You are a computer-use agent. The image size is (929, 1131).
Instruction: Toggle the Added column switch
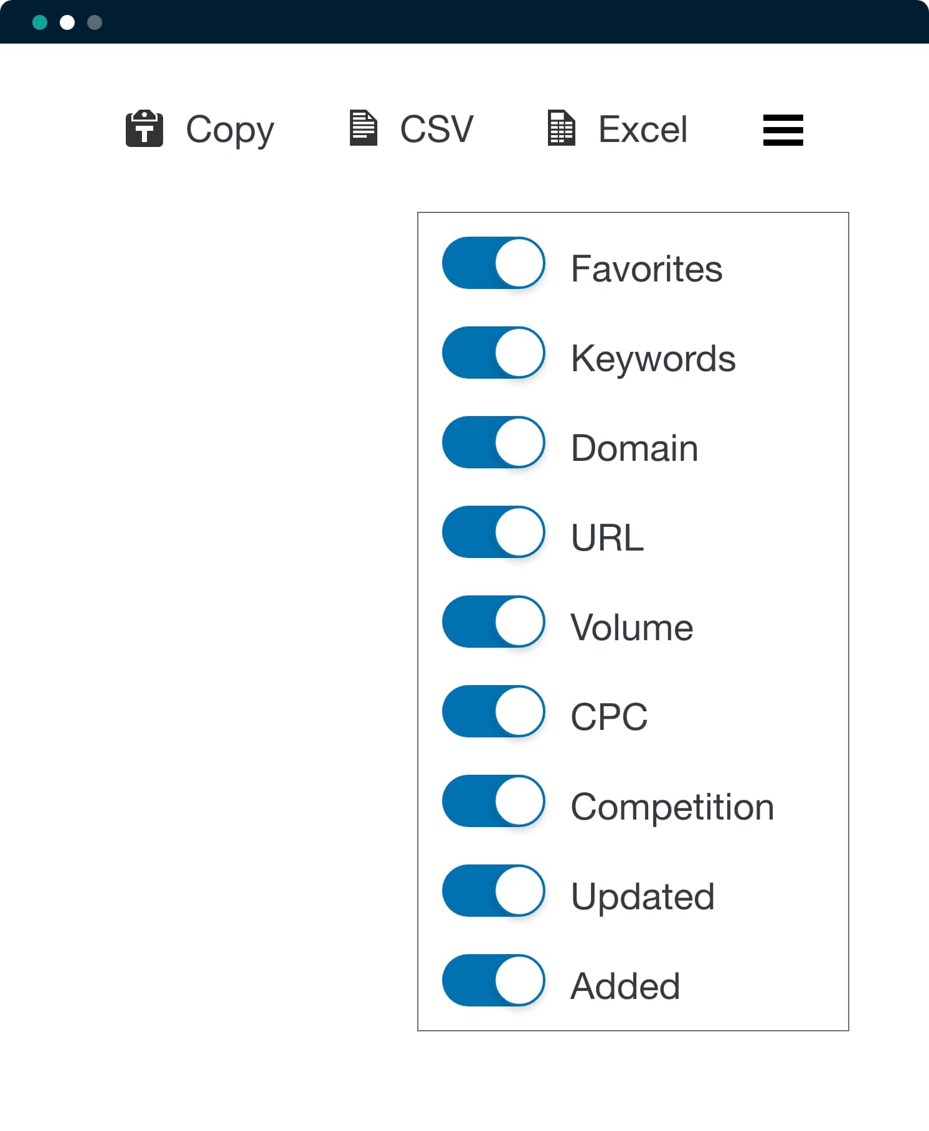(494, 980)
